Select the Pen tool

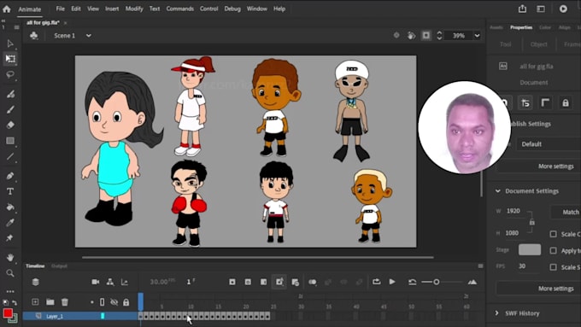(10, 176)
